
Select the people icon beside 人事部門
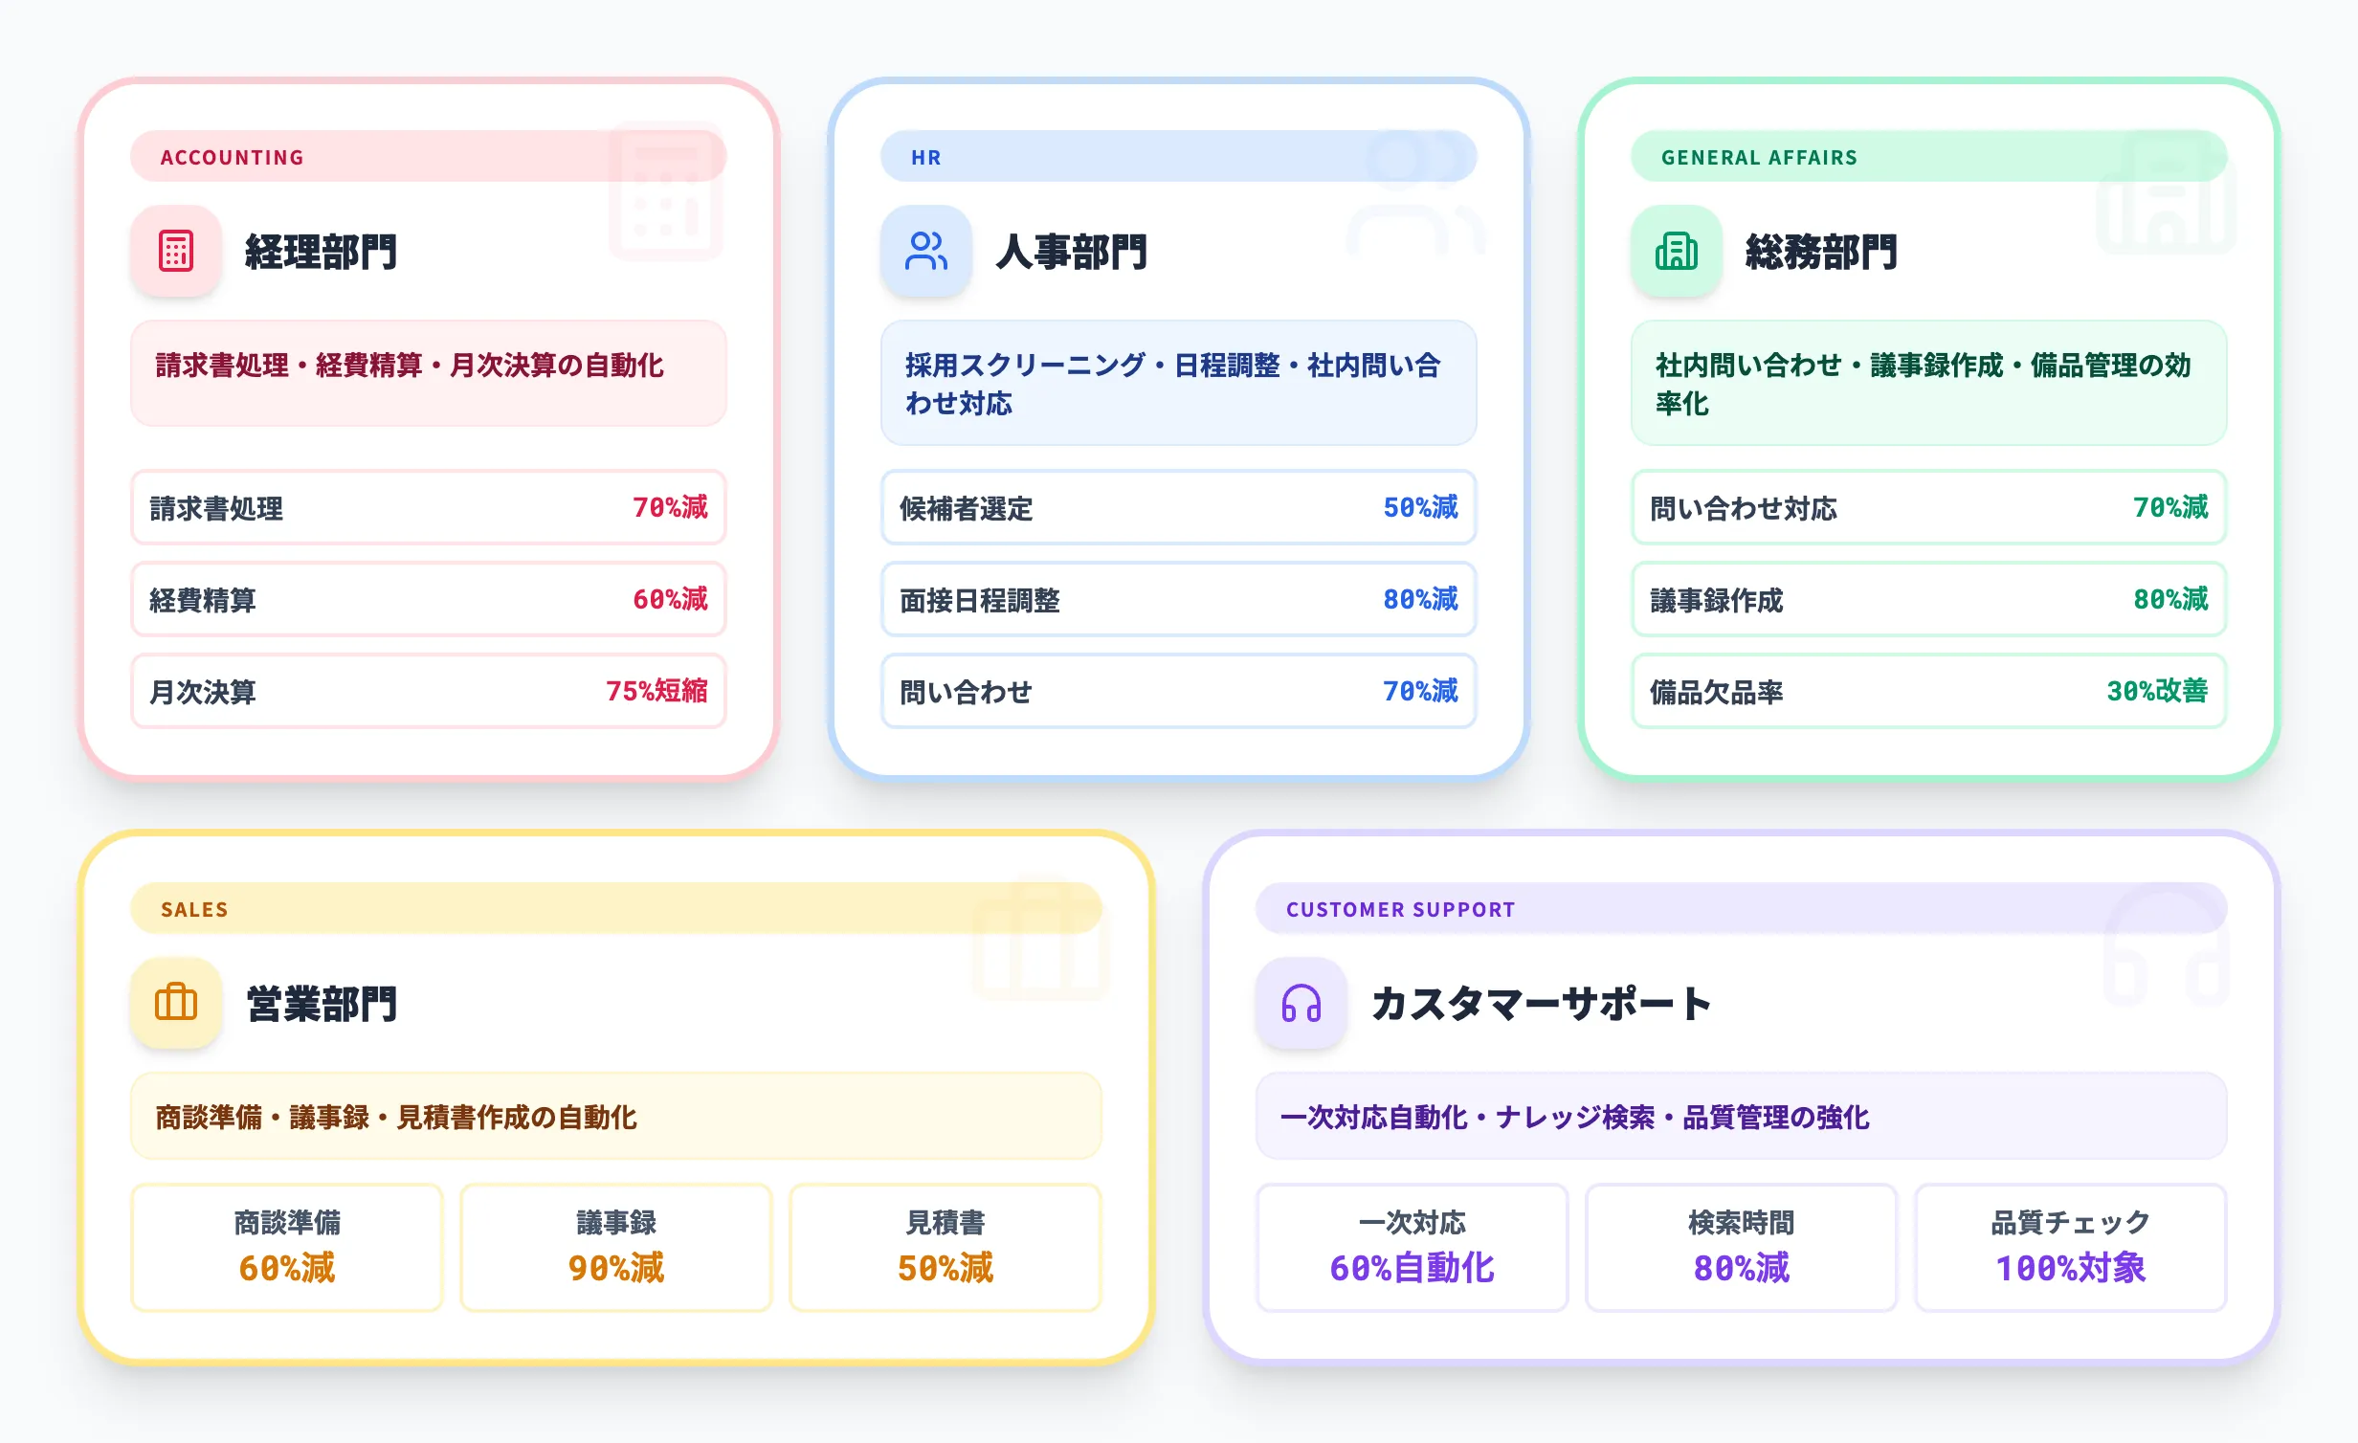pyautogui.click(x=926, y=253)
